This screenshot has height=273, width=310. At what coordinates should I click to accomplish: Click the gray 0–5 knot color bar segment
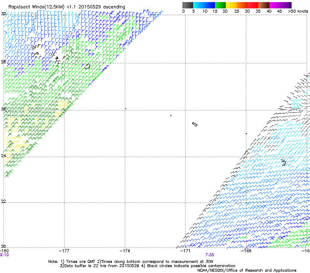tap(188, 5)
